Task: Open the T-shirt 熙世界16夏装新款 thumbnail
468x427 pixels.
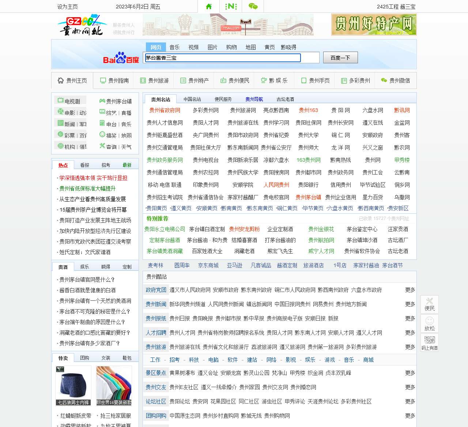Action: [114, 386]
